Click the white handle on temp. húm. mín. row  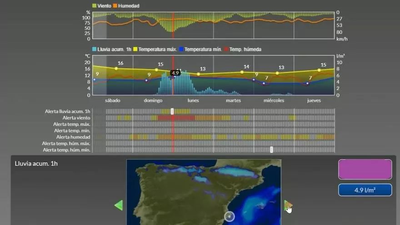[271, 150]
